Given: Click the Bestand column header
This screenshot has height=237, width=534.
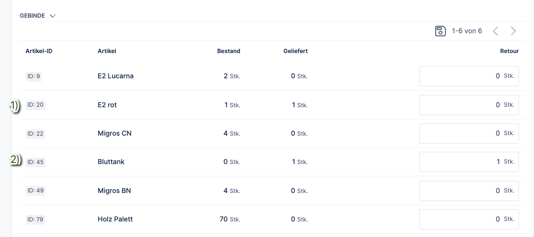Looking at the screenshot, I should 229,51.
